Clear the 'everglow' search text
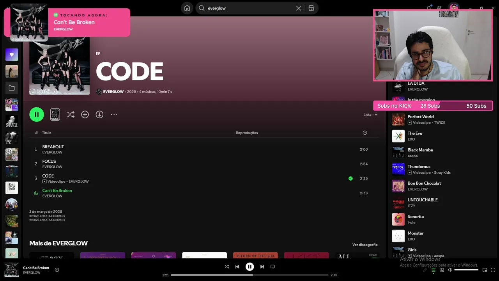The height and width of the screenshot is (281, 499). pos(299,8)
